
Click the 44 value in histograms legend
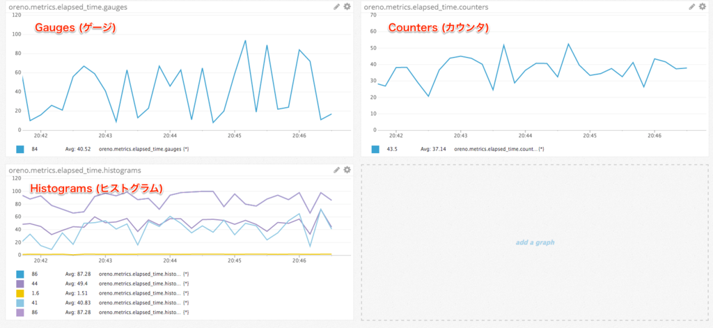point(35,284)
